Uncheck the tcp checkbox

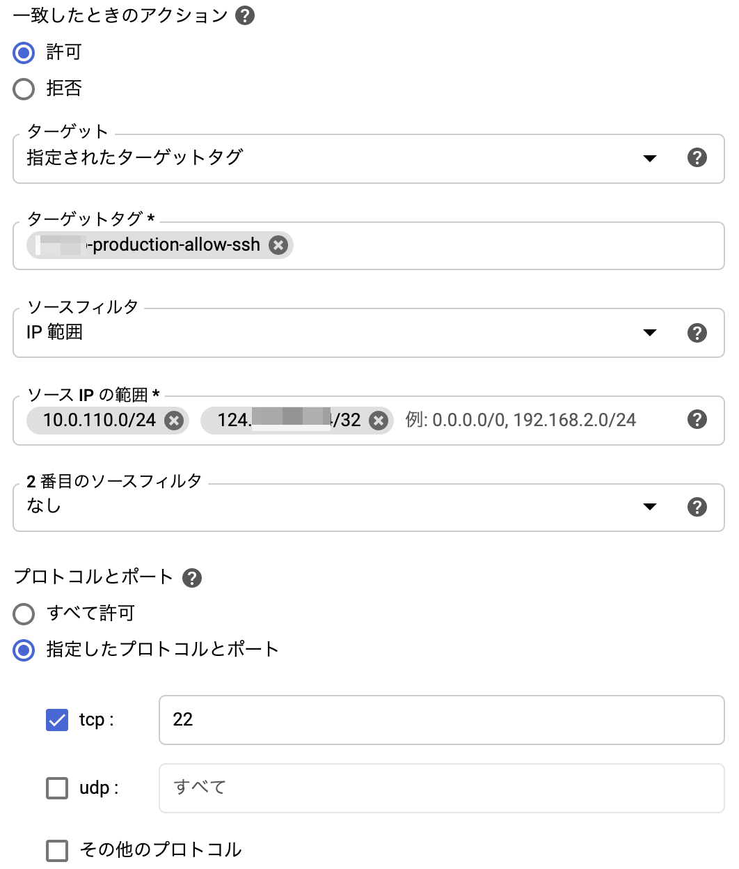click(57, 719)
